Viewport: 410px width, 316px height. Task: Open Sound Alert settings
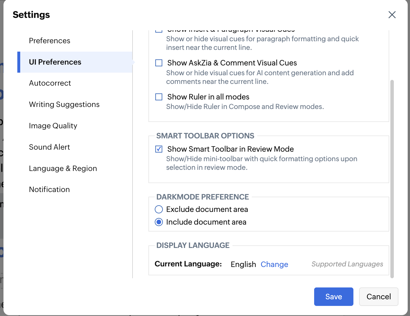coord(49,147)
